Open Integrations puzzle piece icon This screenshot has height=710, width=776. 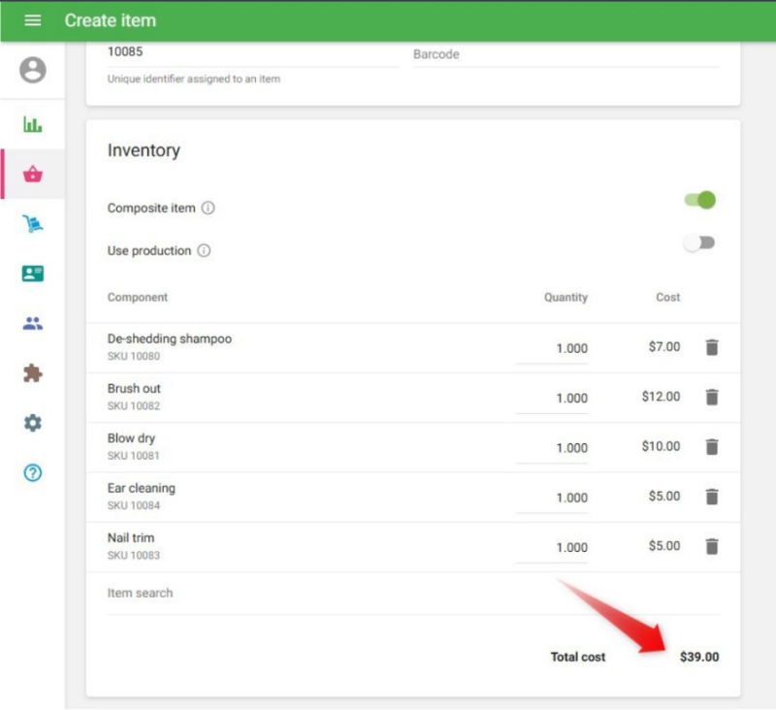pyautogui.click(x=33, y=373)
